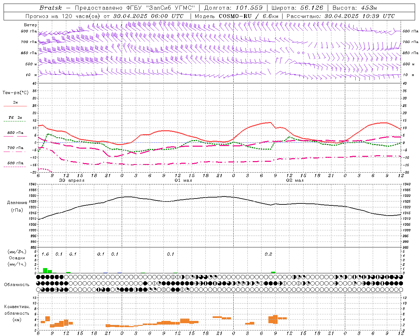Click the "Прогноз на 120 часа(ов)" text
Screen dimensions: 420x336
click(x=63, y=16)
